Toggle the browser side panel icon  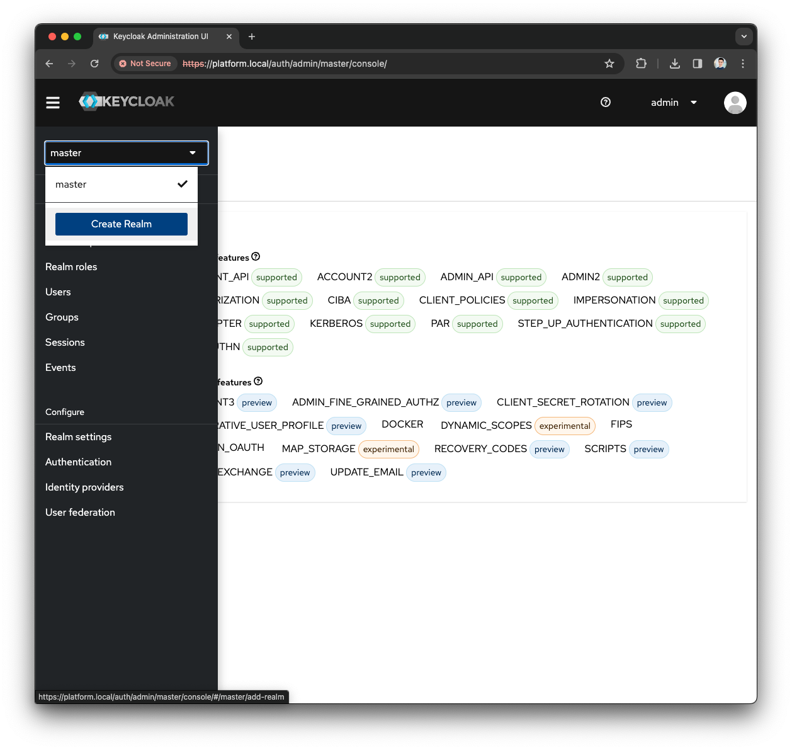click(698, 64)
